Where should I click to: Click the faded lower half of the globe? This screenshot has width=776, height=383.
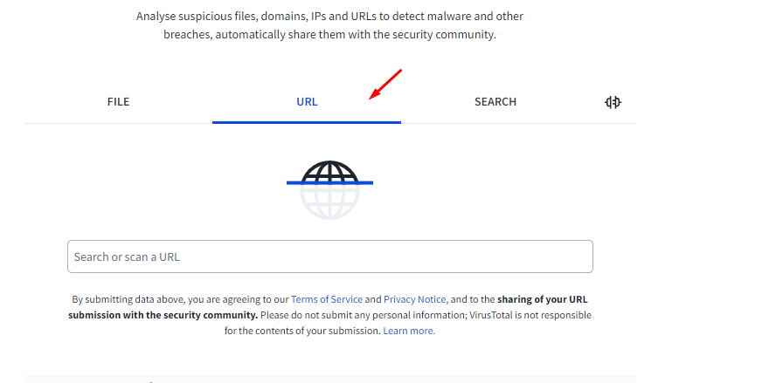pyautogui.click(x=329, y=202)
